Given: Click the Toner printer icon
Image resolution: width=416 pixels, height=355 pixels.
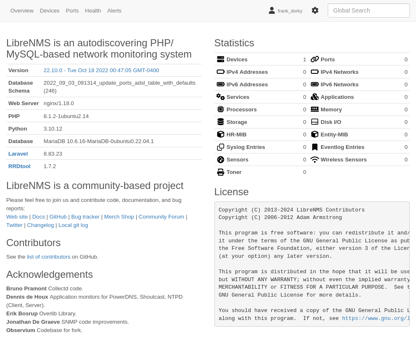Looking at the screenshot, I should (x=220, y=172).
